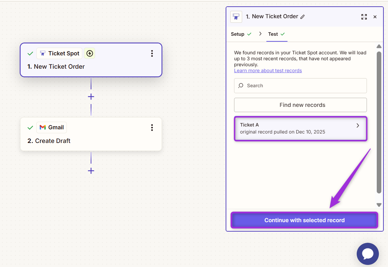Click the Ticket Spot app icon in step 1
388x267 pixels.
[43, 53]
